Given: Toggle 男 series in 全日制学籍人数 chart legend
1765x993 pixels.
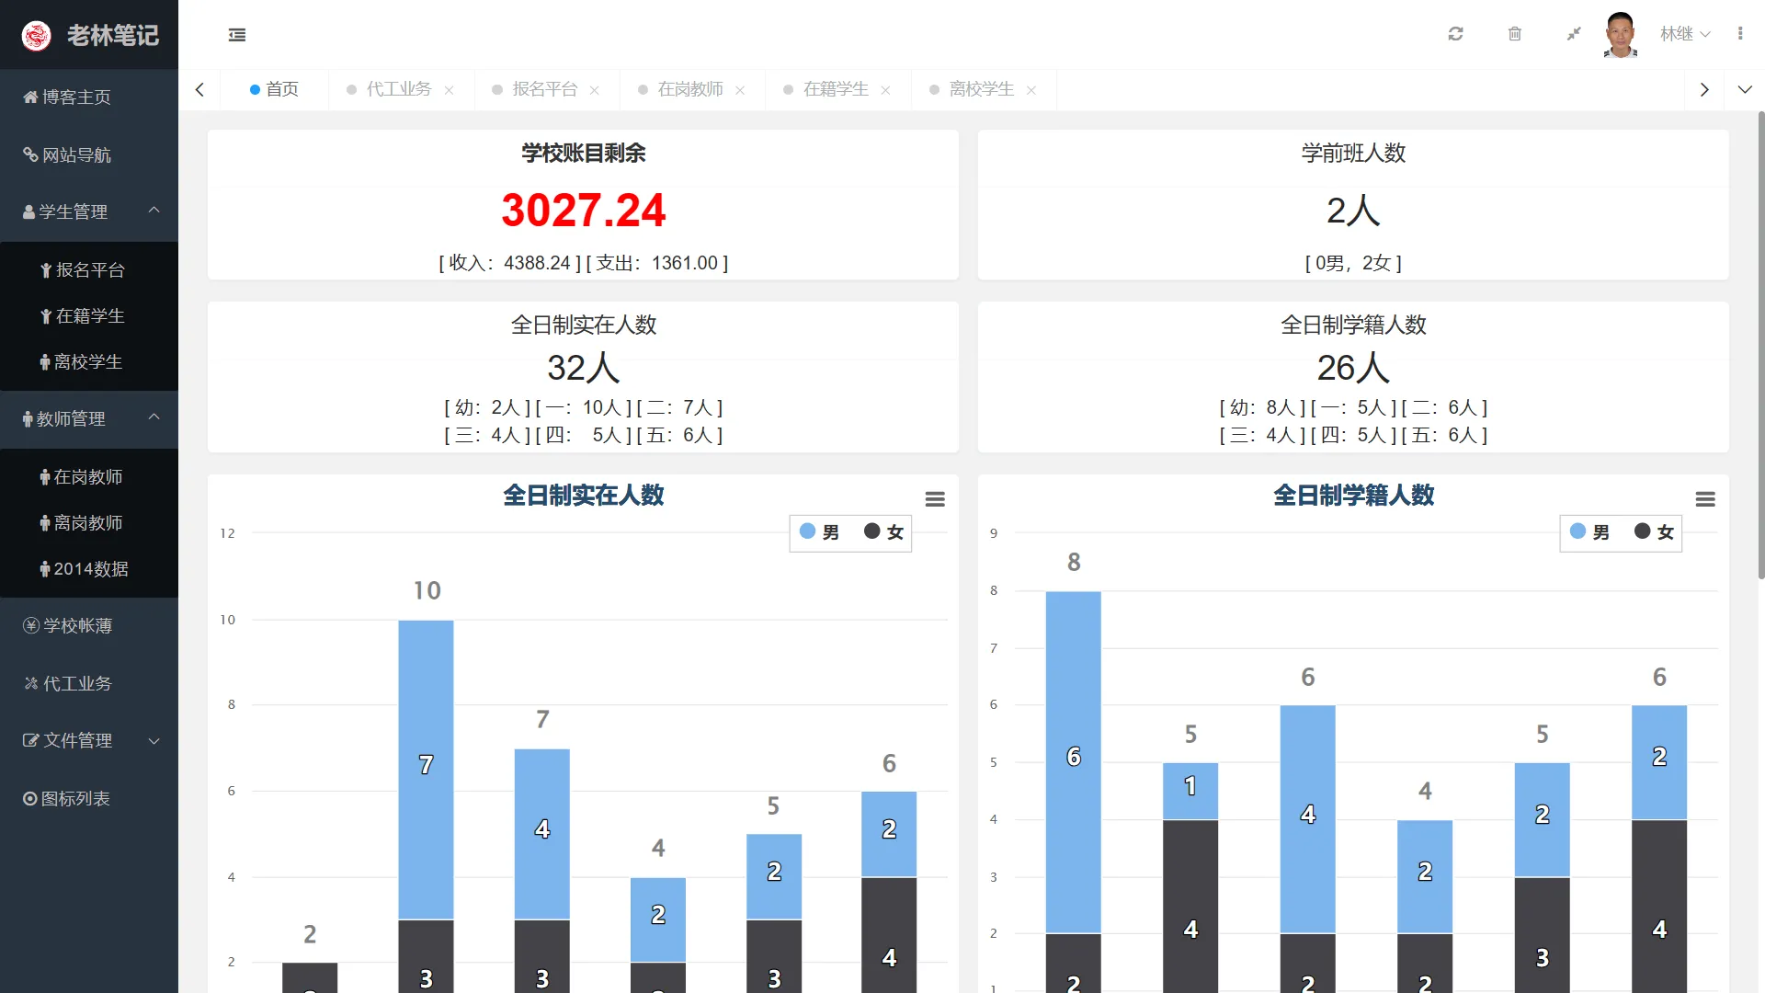Looking at the screenshot, I should 1590,532.
